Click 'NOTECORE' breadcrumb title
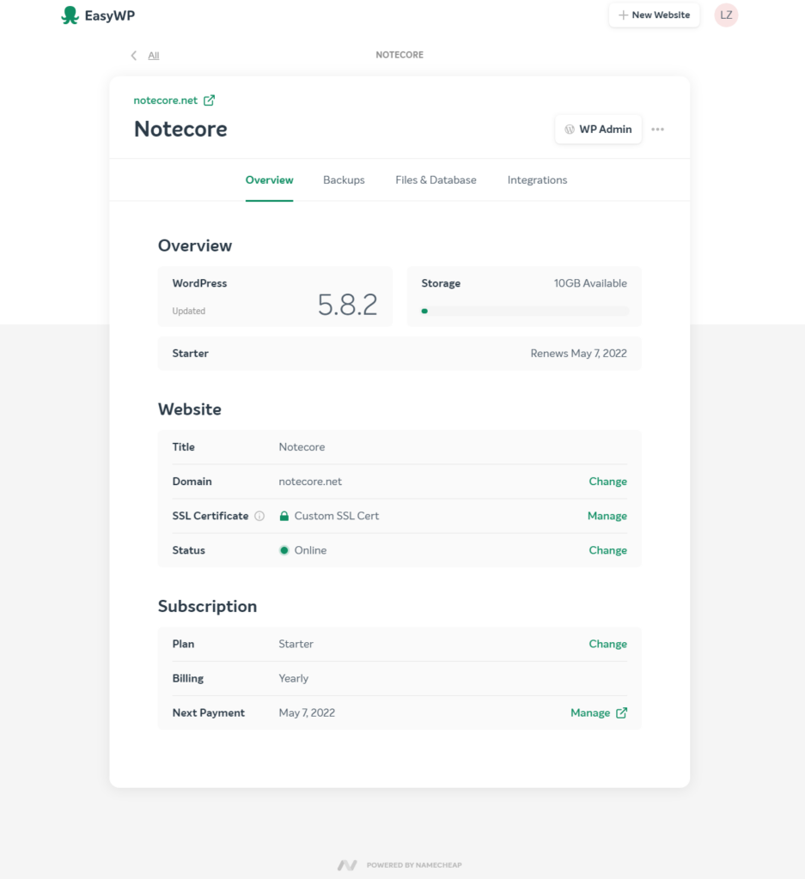Screen dimensions: 805x879 click(x=399, y=55)
